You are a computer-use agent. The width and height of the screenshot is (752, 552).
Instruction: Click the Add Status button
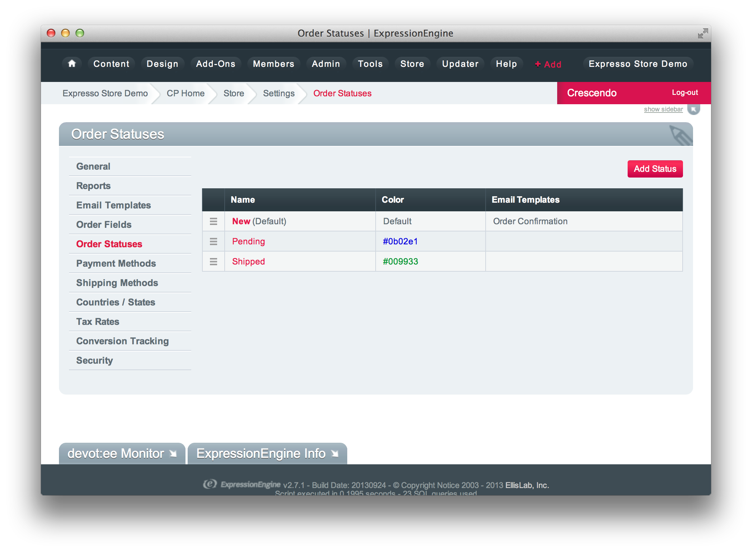coord(655,169)
